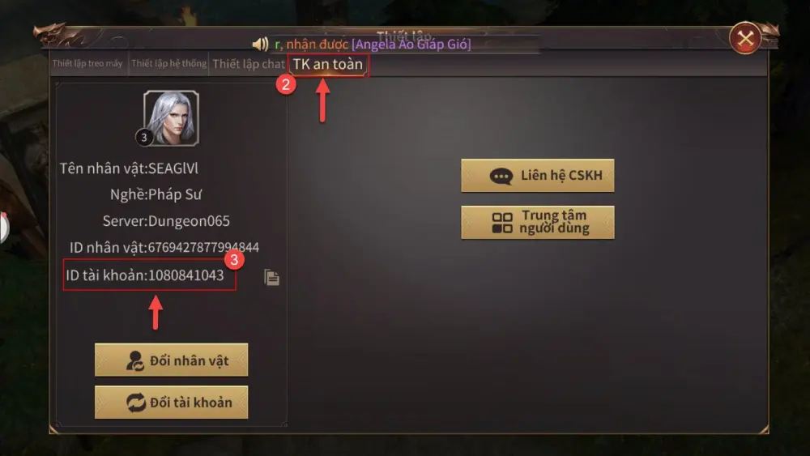This screenshot has width=810, height=456.
Task: Switch to the Thiết lập treo máy tab
Action: click(x=87, y=63)
